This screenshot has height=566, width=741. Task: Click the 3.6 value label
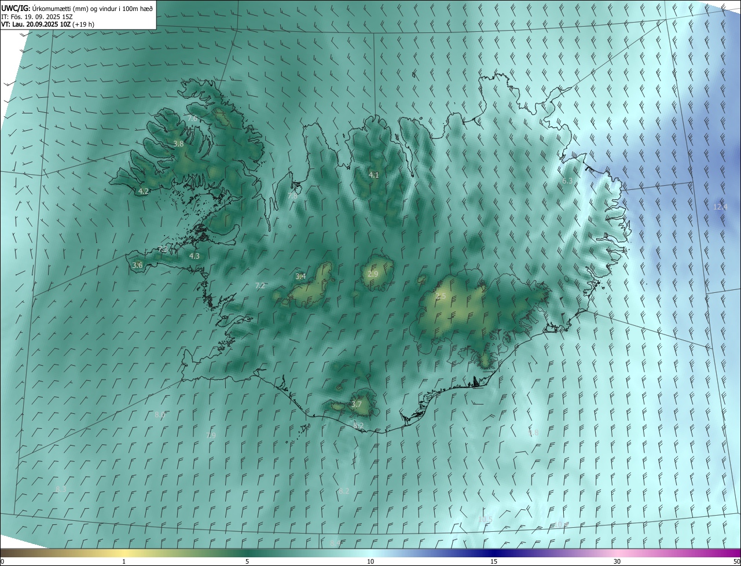(137, 265)
